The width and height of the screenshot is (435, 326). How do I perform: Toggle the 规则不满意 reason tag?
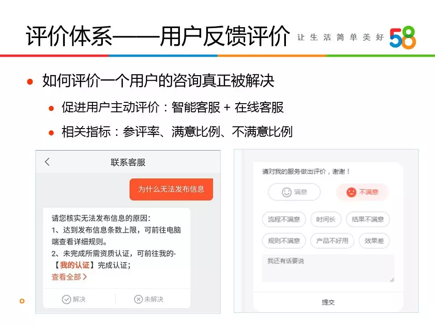click(x=284, y=240)
